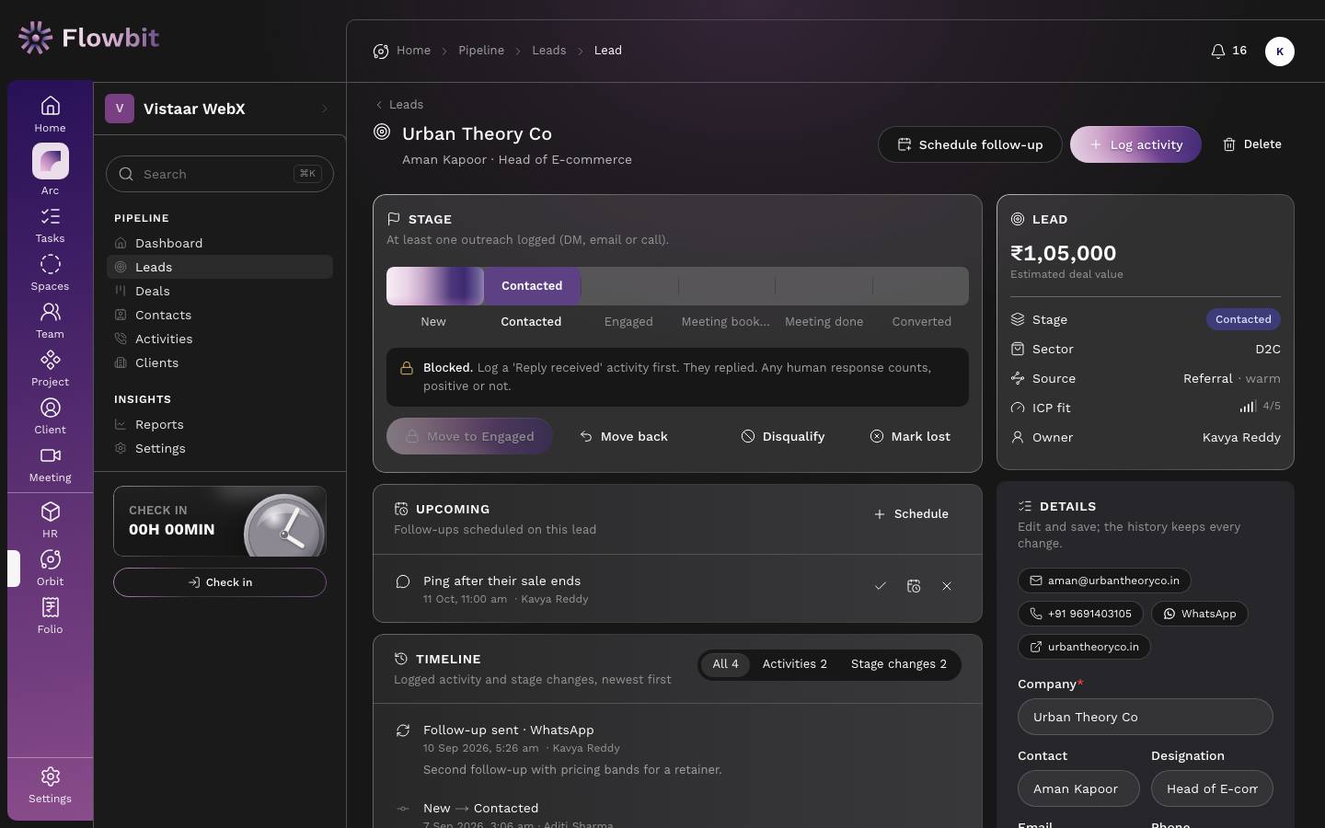Open Spaces from the app rail
This screenshot has width=1325, height=828.
[x=50, y=272]
